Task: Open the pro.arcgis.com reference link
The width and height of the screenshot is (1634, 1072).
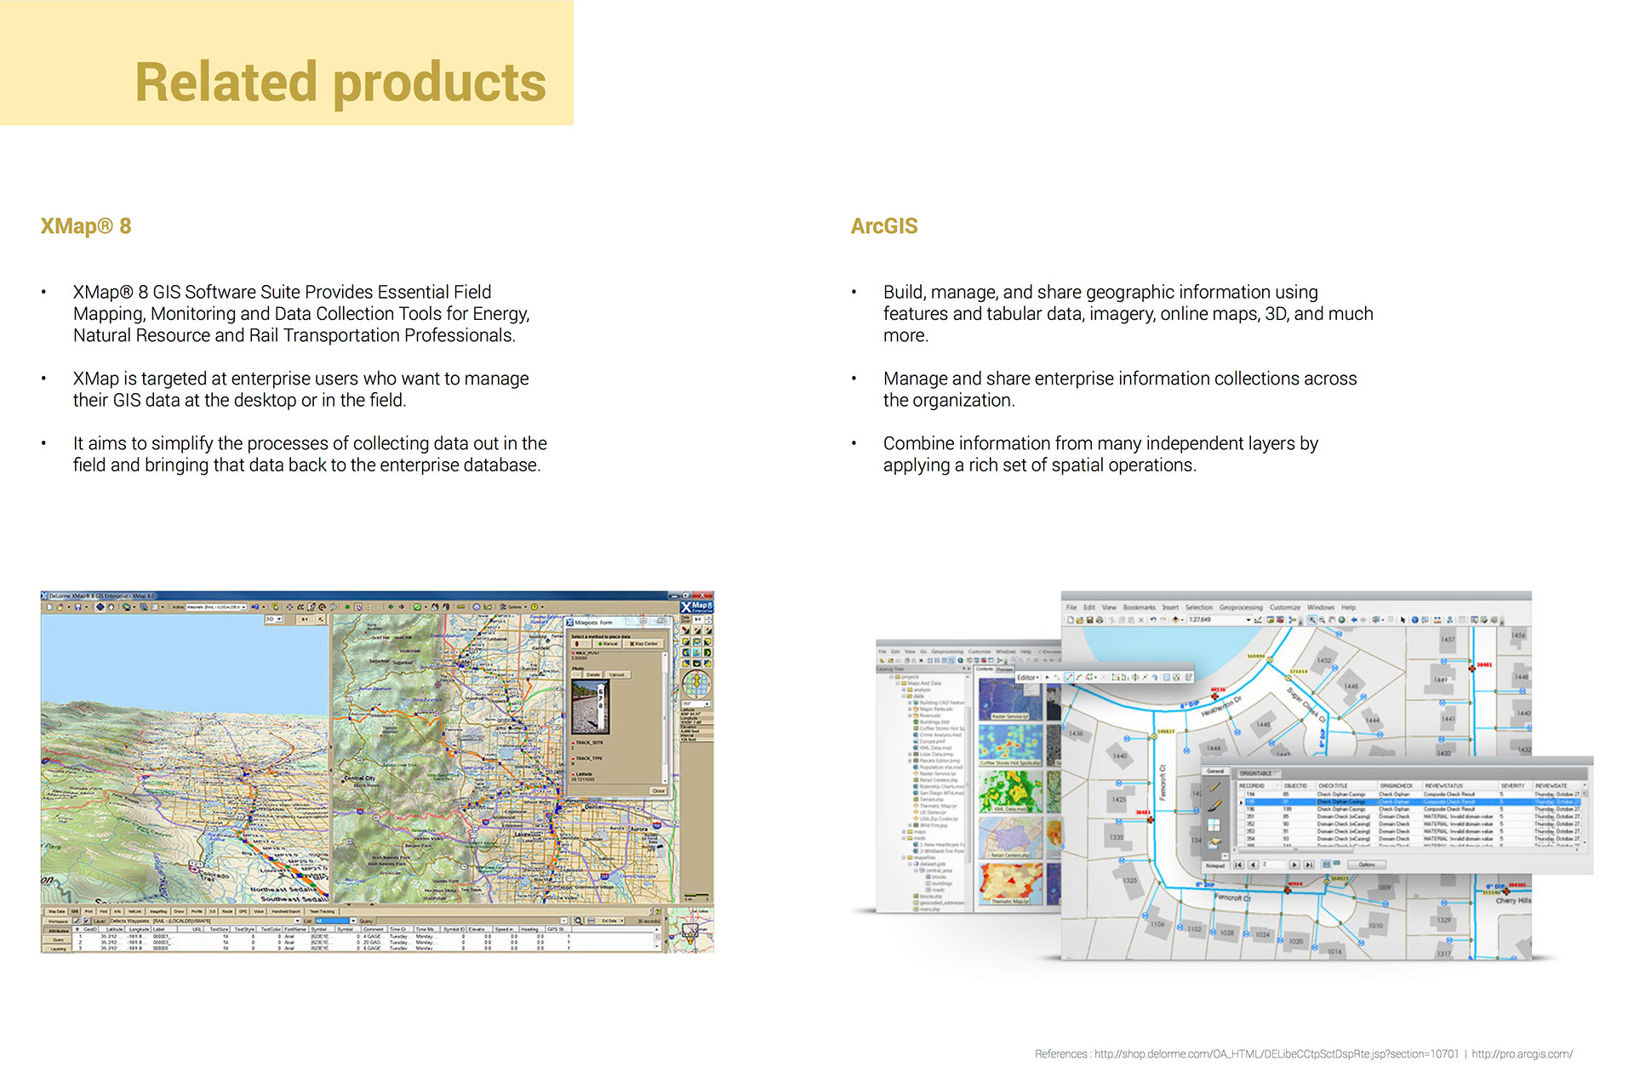Action: click(1523, 1053)
